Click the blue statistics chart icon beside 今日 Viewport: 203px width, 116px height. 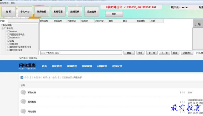click(x=22, y=78)
